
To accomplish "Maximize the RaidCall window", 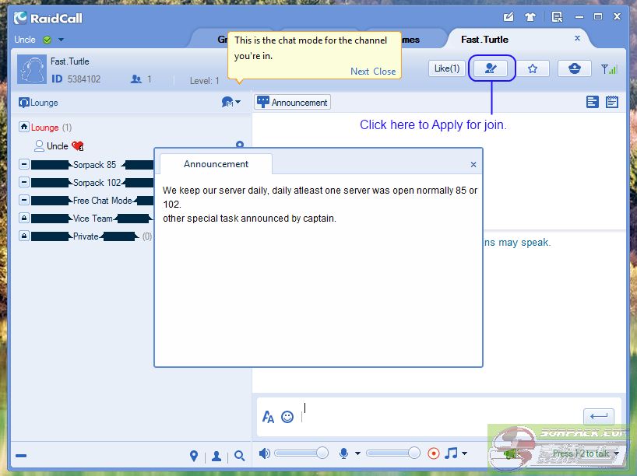I will click(x=598, y=16).
